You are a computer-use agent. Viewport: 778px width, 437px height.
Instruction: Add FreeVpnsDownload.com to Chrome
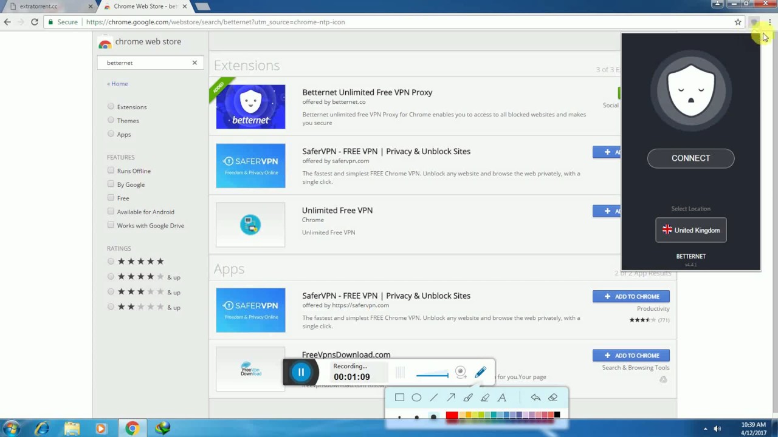tap(631, 355)
